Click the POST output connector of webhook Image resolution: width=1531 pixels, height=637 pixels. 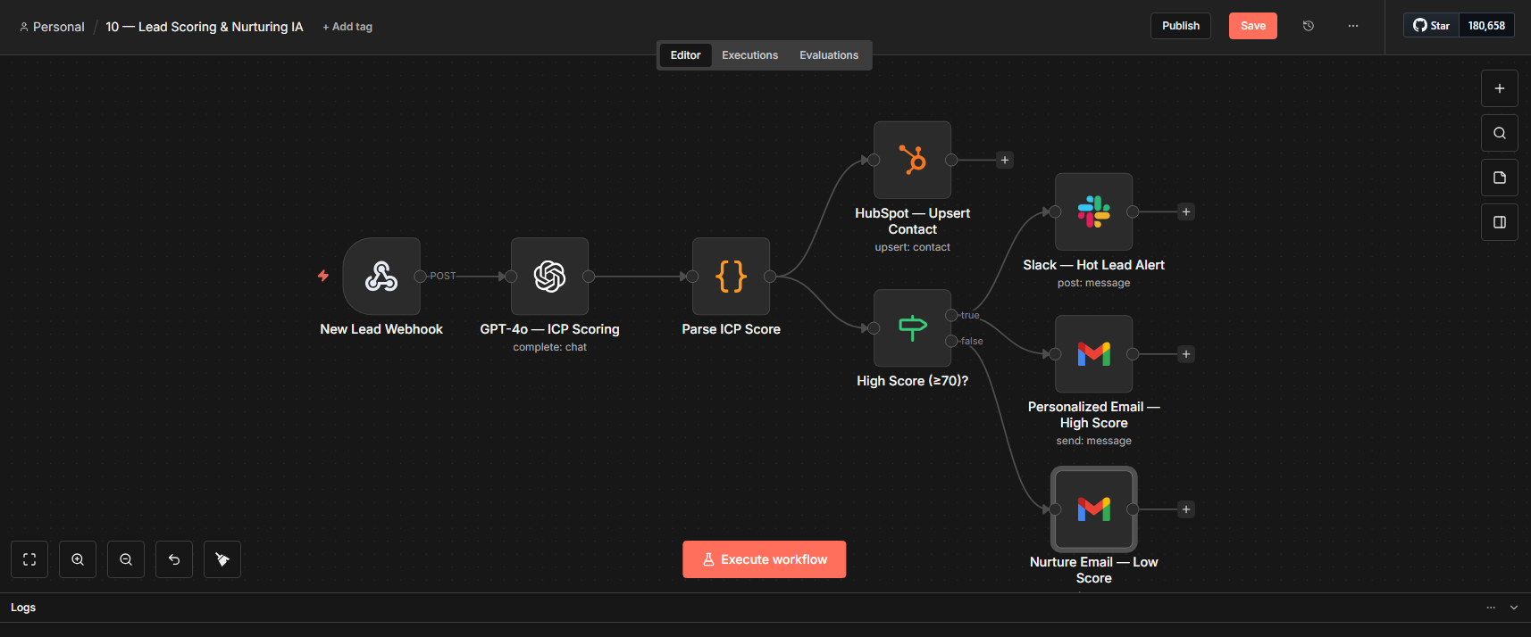pos(420,277)
